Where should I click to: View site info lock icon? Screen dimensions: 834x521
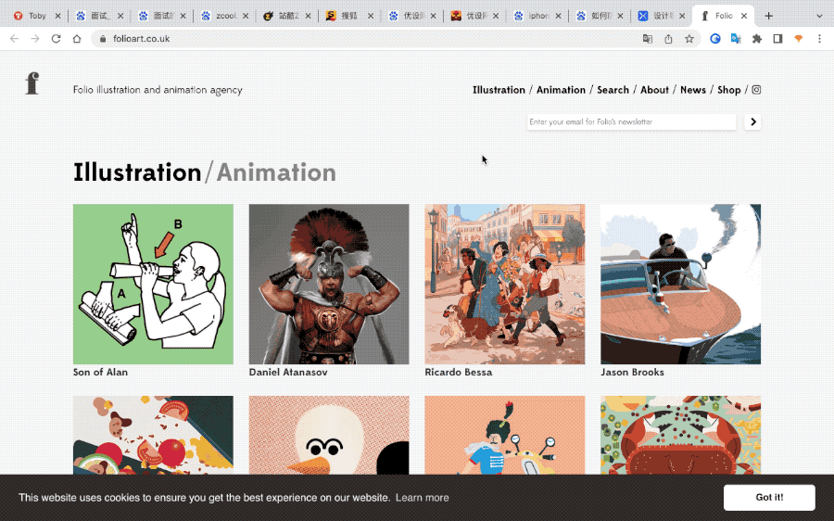pyautogui.click(x=103, y=39)
